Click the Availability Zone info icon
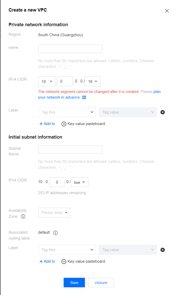The width and height of the screenshot is (177, 295). (23, 216)
